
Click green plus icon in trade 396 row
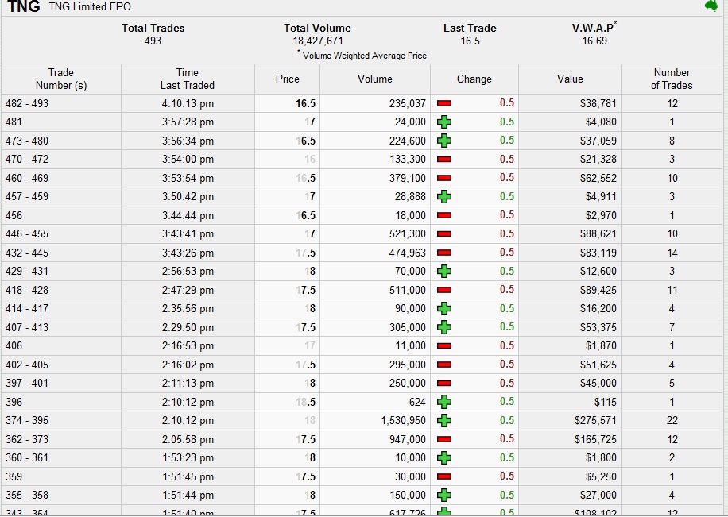[444, 402]
